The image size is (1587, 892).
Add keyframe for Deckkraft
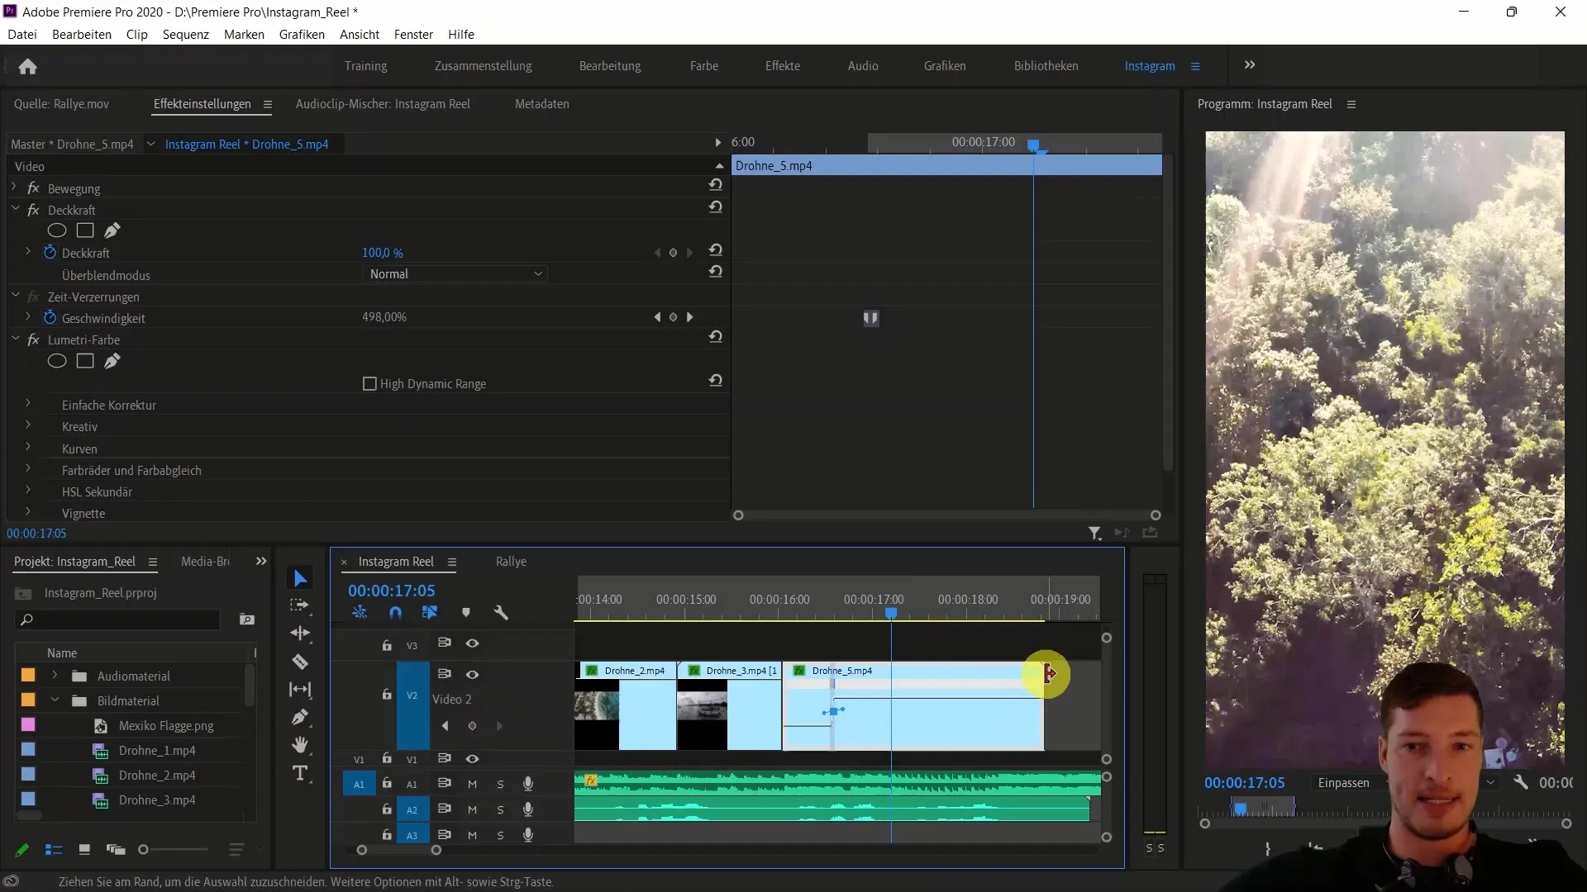click(x=673, y=253)
